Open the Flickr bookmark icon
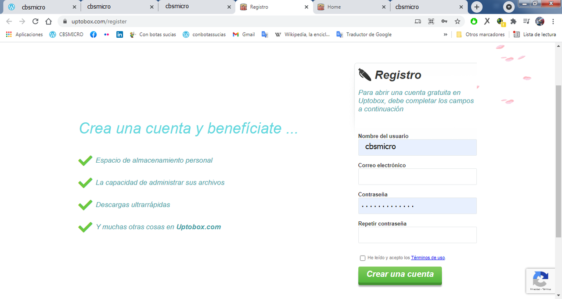The width and height of the screenshot is (562, 299). [106, 34]
